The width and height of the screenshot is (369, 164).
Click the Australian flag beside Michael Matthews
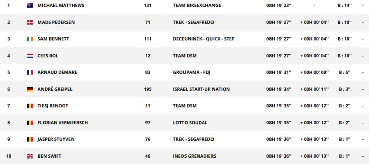[x=30, y=6]
